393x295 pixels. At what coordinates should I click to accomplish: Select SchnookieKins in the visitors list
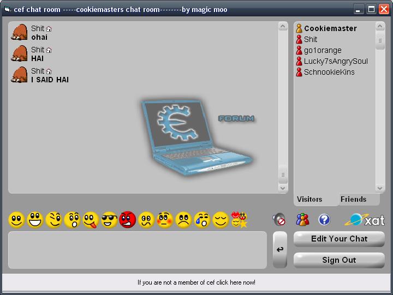(325, 72)
